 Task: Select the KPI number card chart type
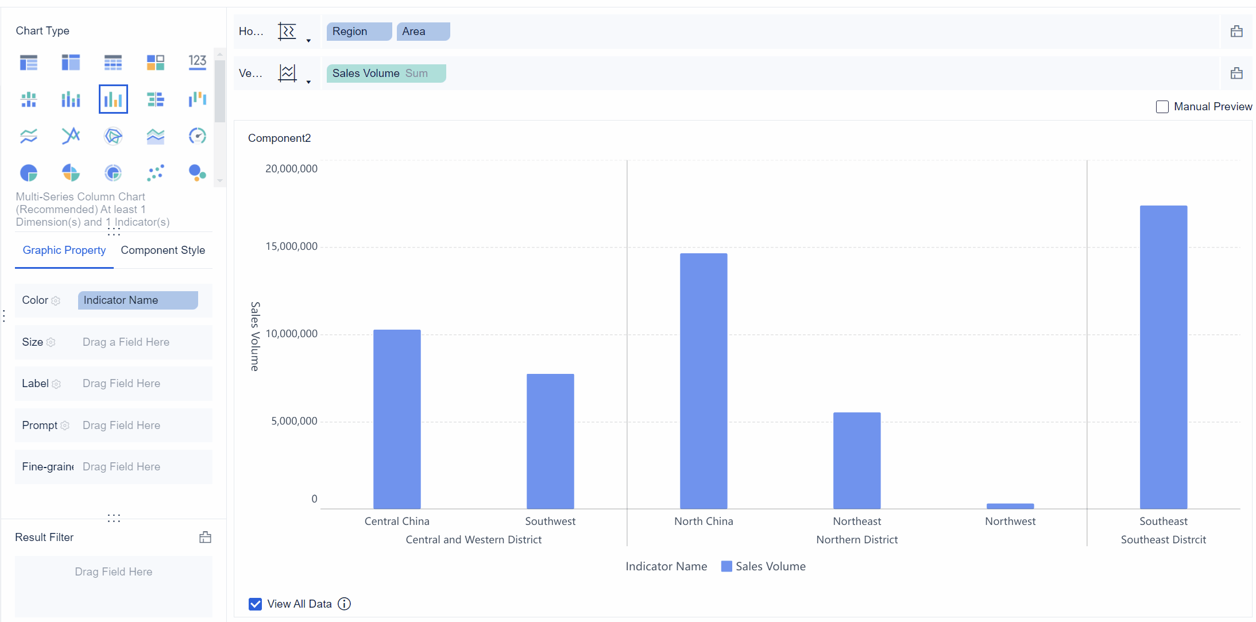coord(197,62)
